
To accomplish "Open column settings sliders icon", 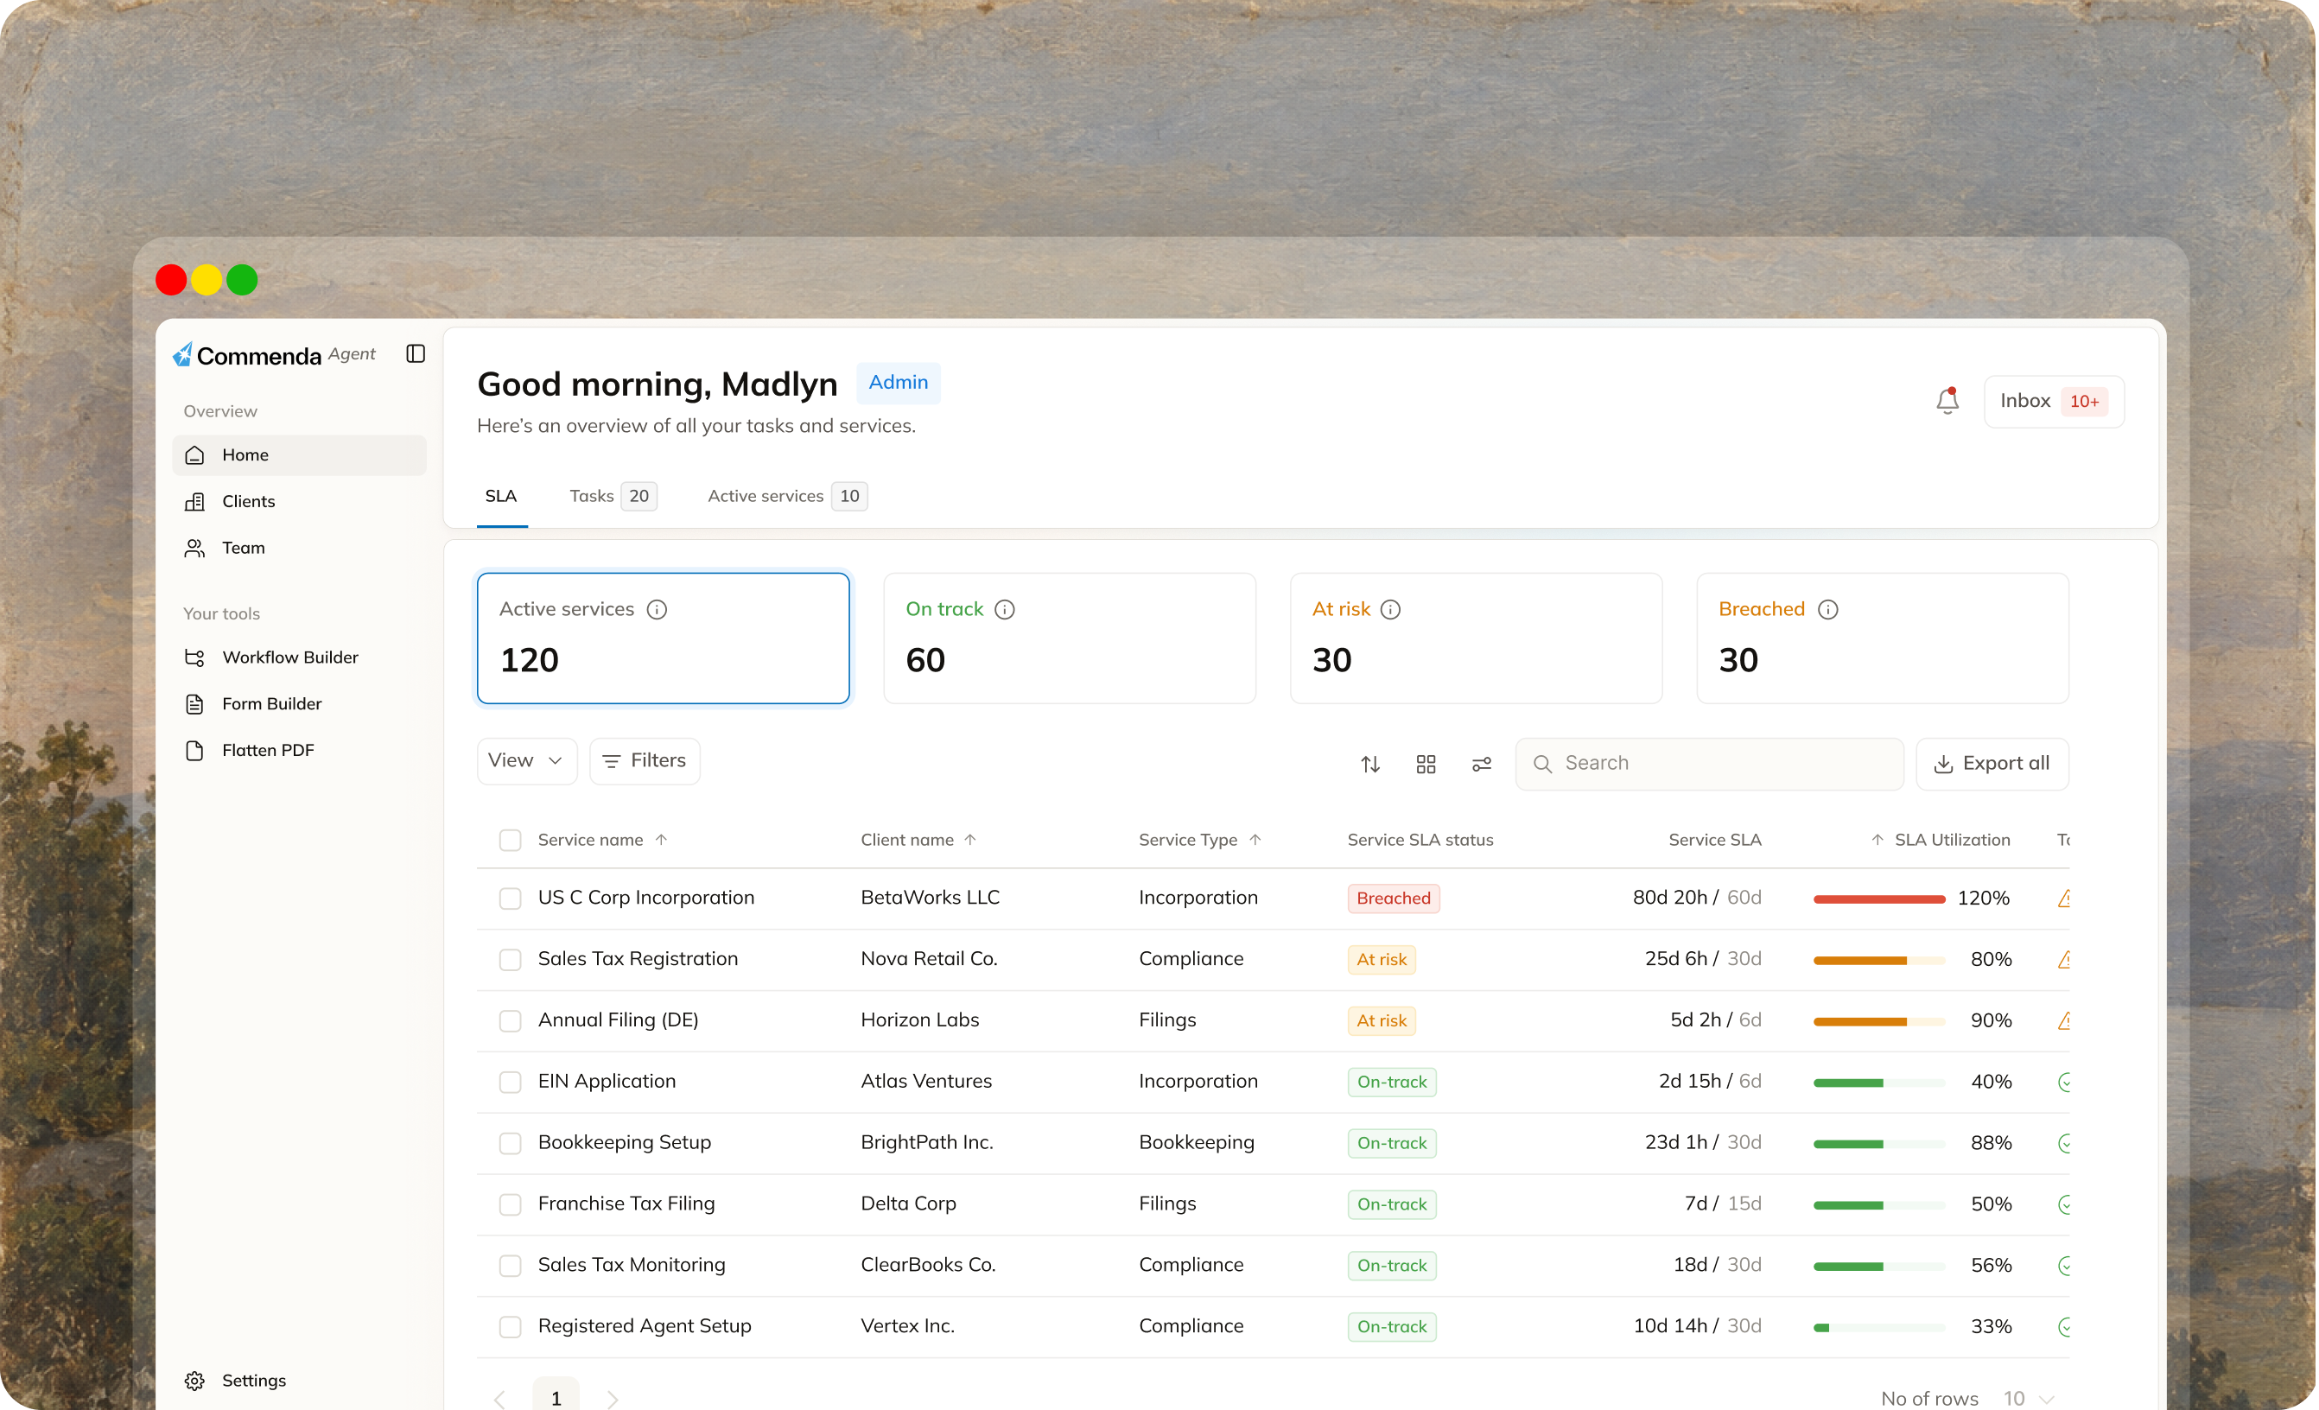I will [x=1482, y=765].
